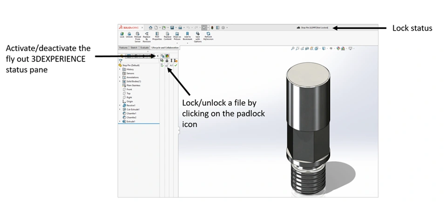
Task: Click the filter funnel icon in the feature tree
Action: coord(121,61)
